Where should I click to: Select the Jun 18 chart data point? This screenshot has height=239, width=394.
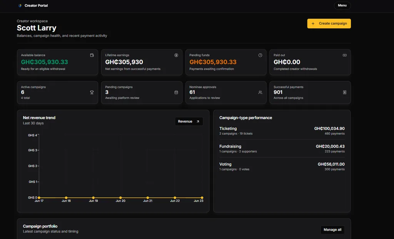[66, 198]
